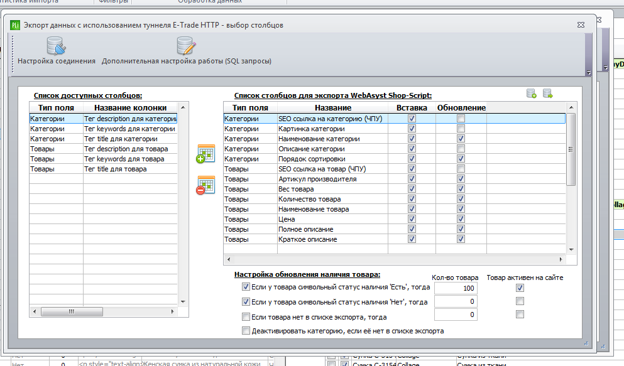The width and height of the screenshot is (624, 366).
Task: Click the PLI application icon in title bar
Action: pyautogui.click(x=14, y=25)
